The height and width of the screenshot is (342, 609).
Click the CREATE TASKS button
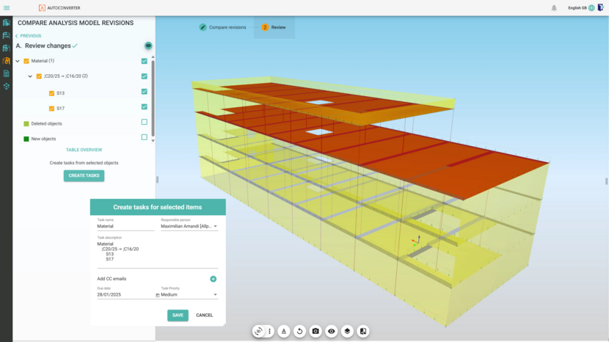84,176
